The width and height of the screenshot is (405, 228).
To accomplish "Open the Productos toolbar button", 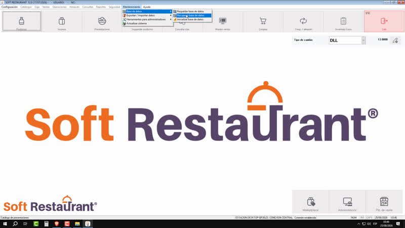I will [x=21, y=21].
